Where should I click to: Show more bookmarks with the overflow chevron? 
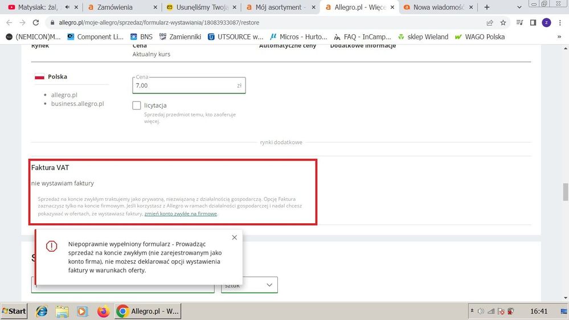[x=558, y=37]
